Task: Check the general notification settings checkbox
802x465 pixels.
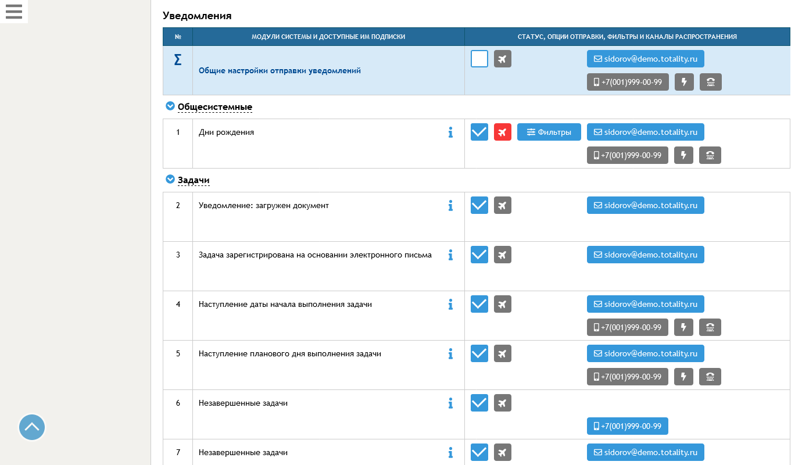Action: (x=479, y=59)
